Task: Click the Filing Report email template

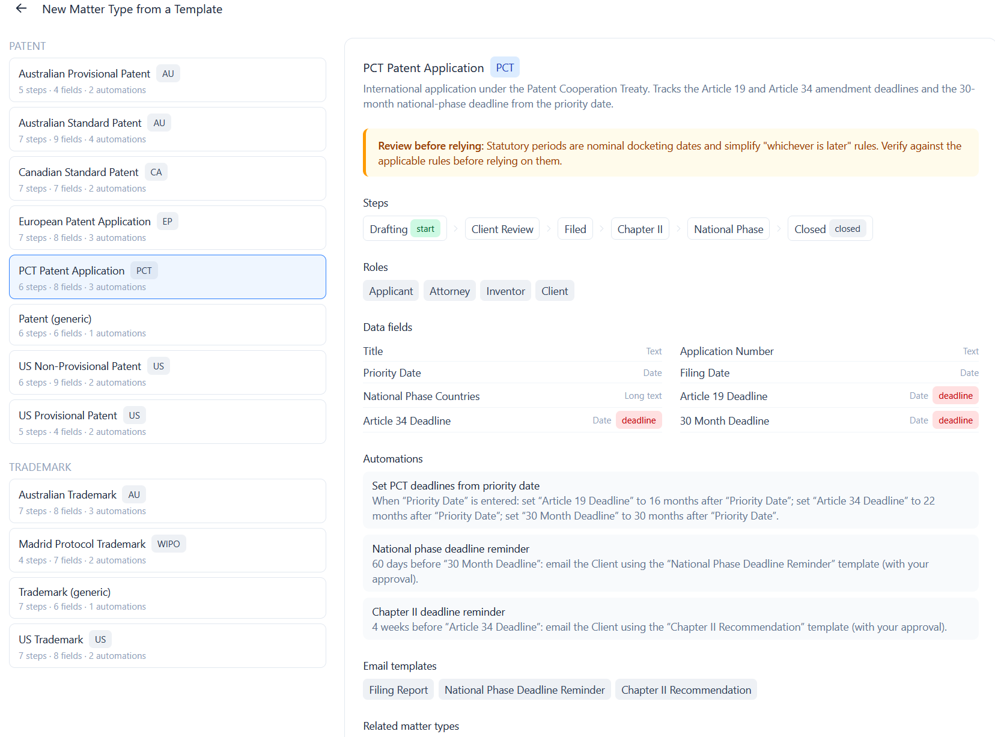Action: point(398,690)
